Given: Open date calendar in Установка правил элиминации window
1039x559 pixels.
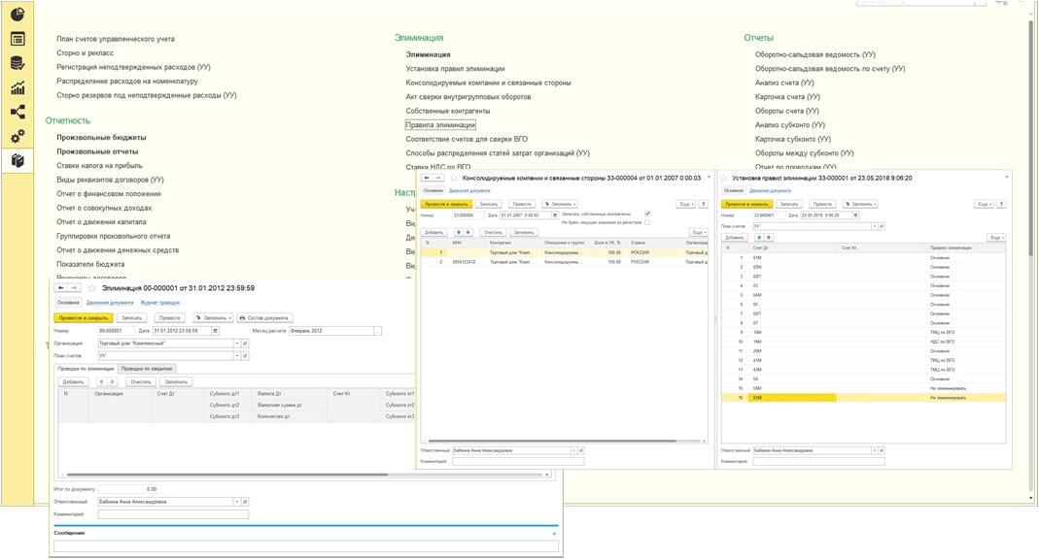Looking at the screenshot, I should 855,215.
